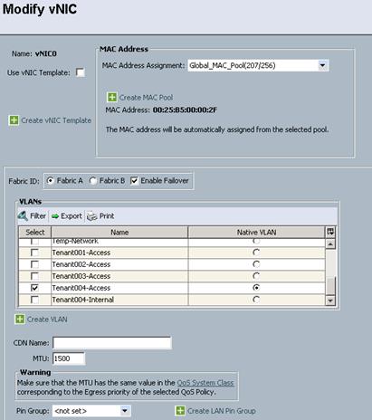This screenshot has height=420, width=372.
Task: Select the Fabric B radio button
Action: [92, 181]
